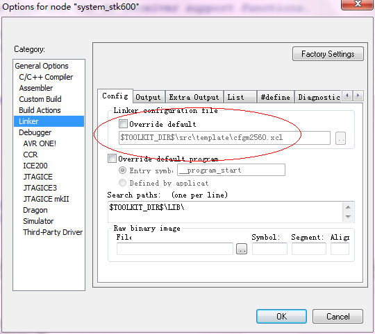375x334 pixels.
Task: Open the Diagnostic tab
Action: point(318,97)
